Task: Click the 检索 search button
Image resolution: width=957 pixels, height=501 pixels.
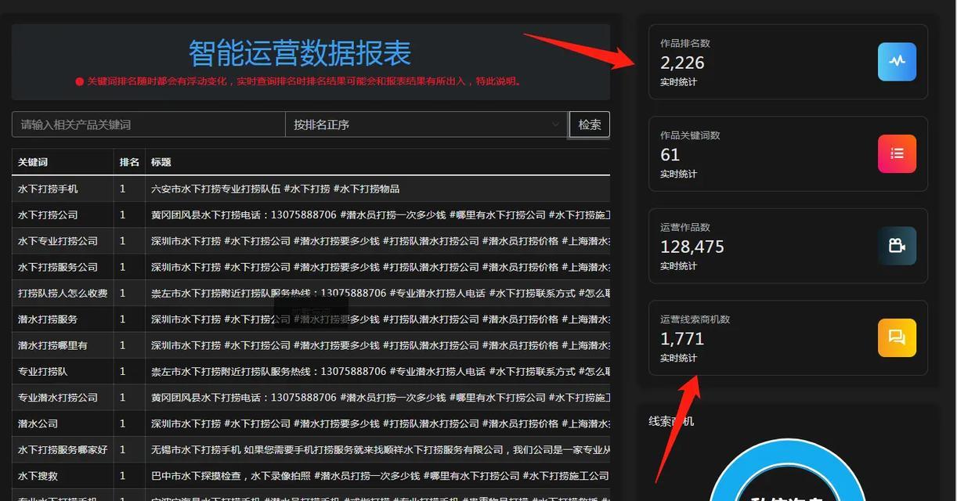Action: [590, 124]
